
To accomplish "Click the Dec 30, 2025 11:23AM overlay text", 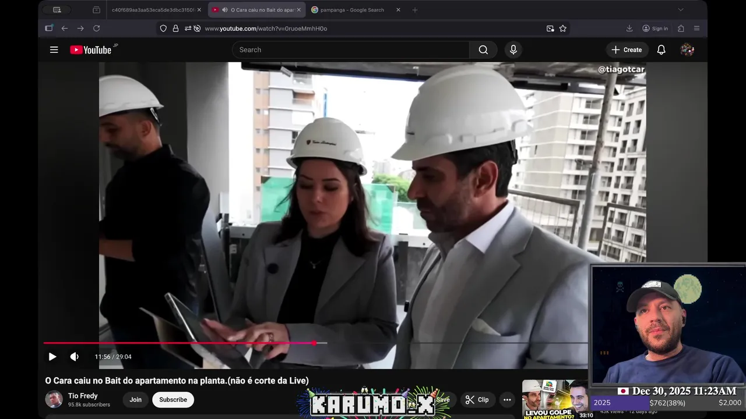I will [684, 391].
